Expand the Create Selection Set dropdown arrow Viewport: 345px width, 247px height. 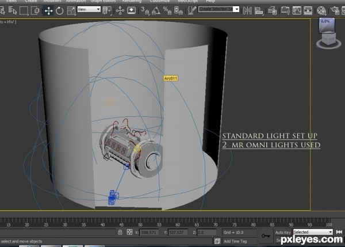236,9
